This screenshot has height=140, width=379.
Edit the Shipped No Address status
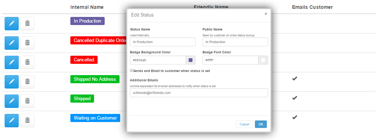tap(12, 82)
